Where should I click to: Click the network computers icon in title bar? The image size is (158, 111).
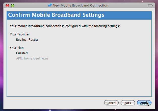[50, 5]
